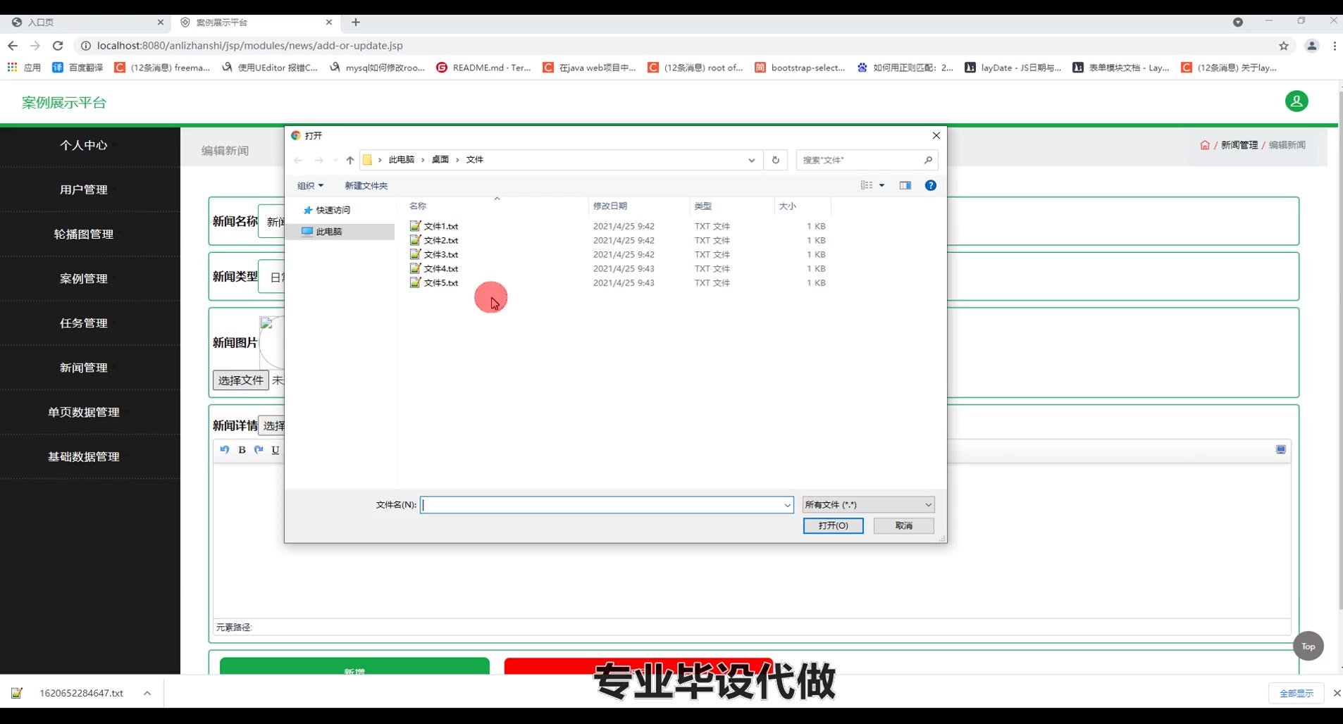Close the downloads bar

point(1337,693)
